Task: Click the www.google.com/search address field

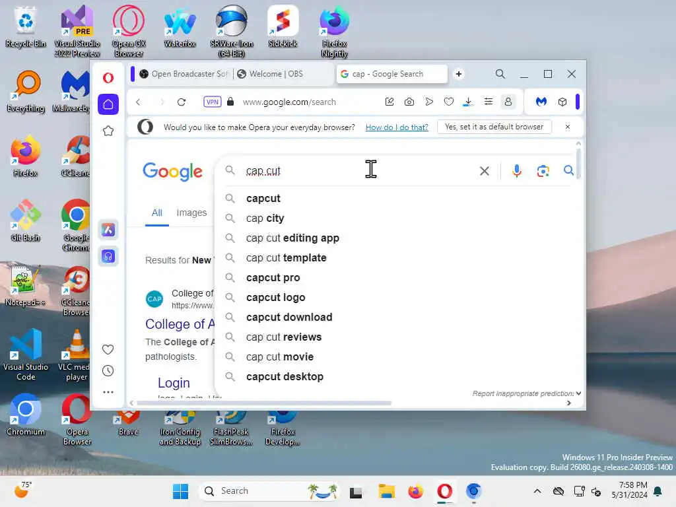Action: click(x=289, y=102)
